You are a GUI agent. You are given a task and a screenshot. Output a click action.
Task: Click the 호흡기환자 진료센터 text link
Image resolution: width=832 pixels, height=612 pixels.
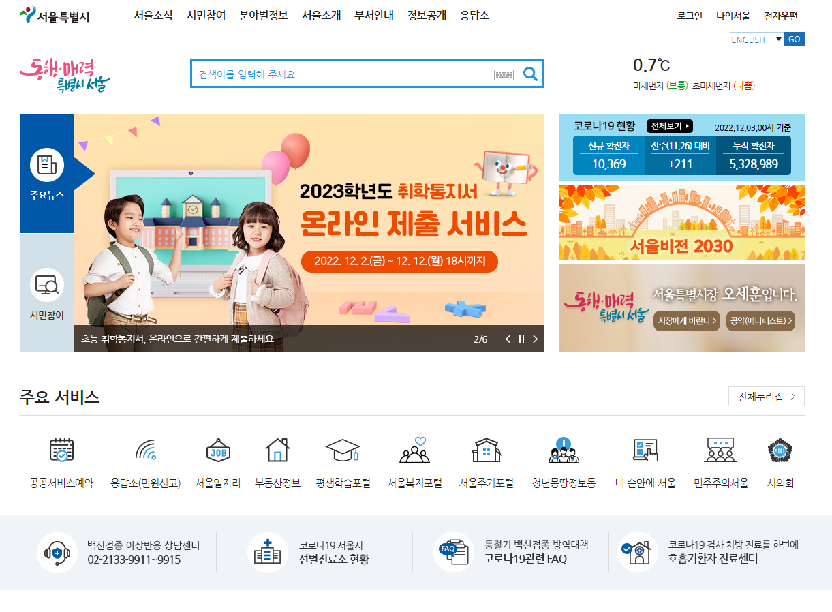tap(713, 559)
